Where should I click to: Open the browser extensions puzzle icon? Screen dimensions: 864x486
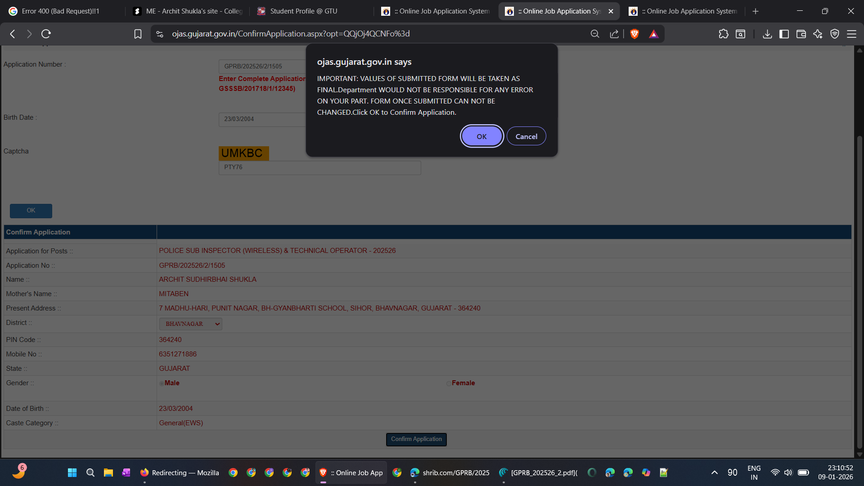[x=723, y=34]
